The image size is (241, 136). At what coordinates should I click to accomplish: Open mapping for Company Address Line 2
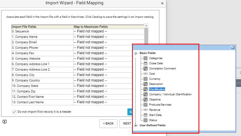click(x=103, y=69)
